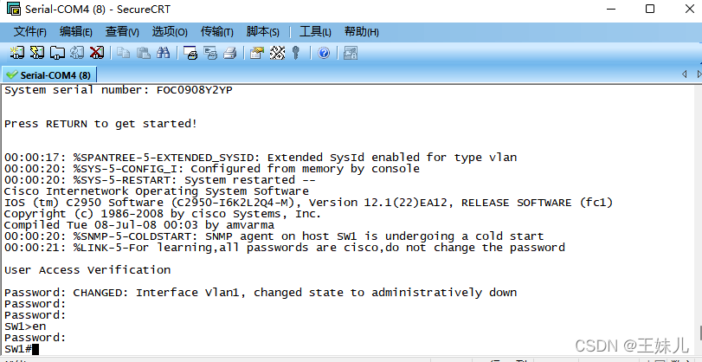The width and height of the screenshot is (702, 362).
Task: Open the Session Options icon
Action: (257, 53)
